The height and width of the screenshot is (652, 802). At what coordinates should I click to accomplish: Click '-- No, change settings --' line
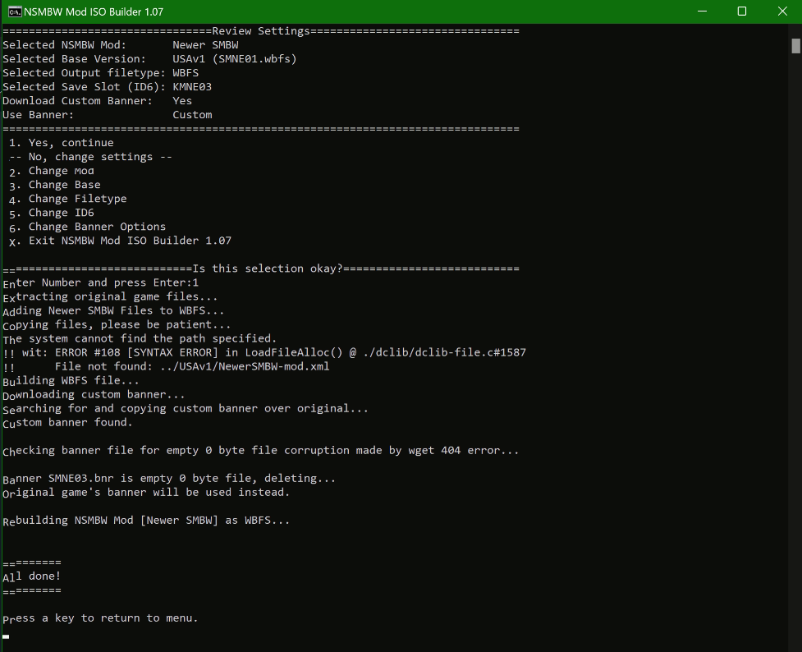pyautogui.click(x=90, y=157)
